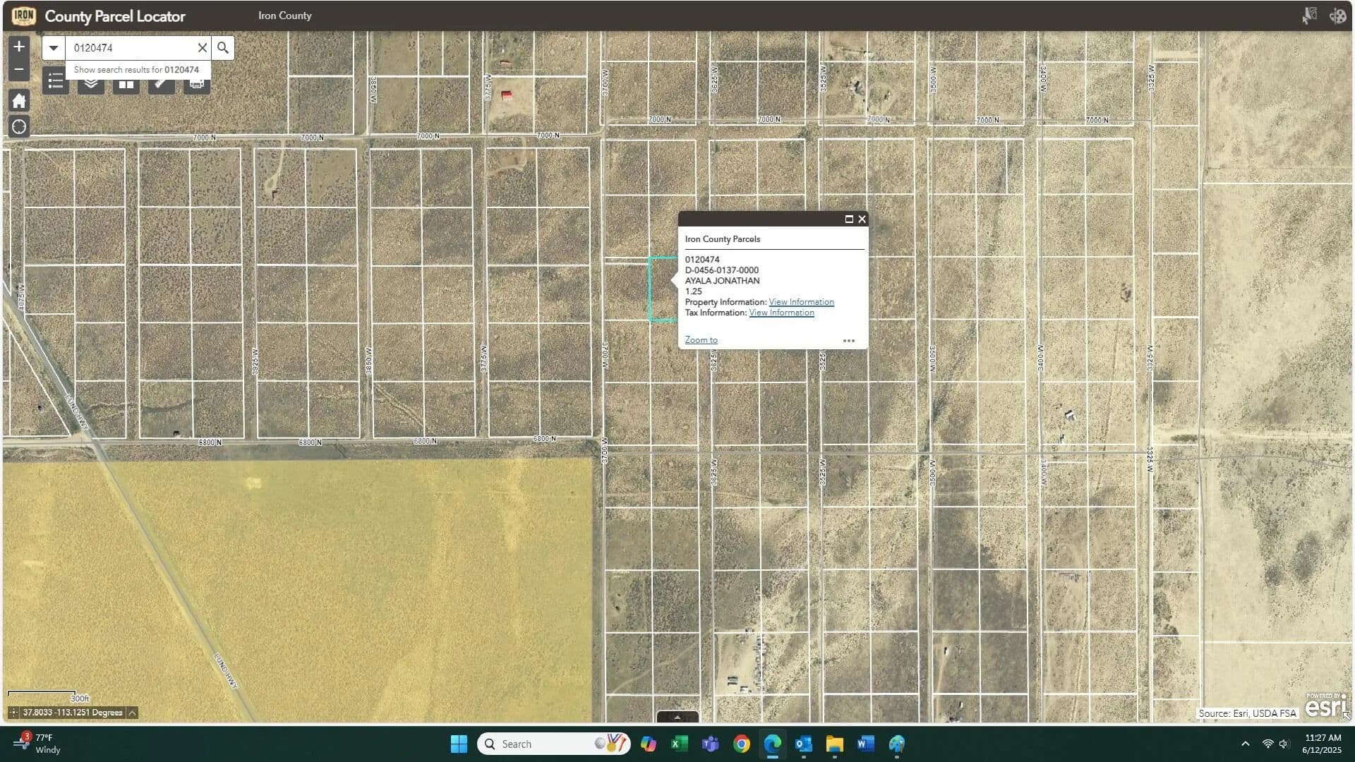Run search with magnifying glass button

pyautogui.click(x=223, y=48)
